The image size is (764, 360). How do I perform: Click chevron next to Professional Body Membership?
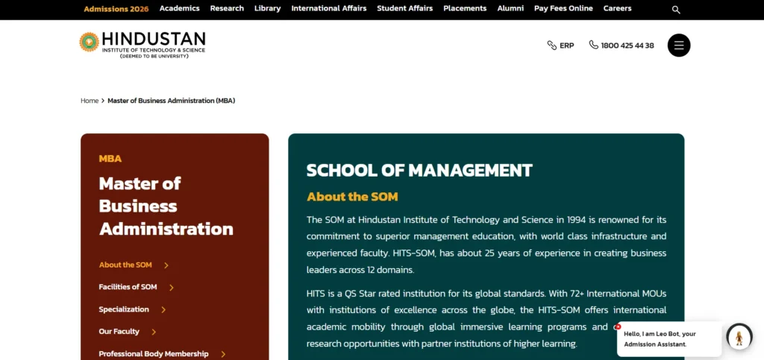pyautogui.click(x=223, y=354)
